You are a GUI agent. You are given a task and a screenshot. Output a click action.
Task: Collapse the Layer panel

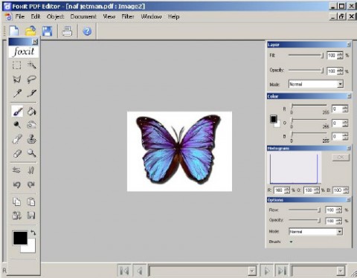349,45
